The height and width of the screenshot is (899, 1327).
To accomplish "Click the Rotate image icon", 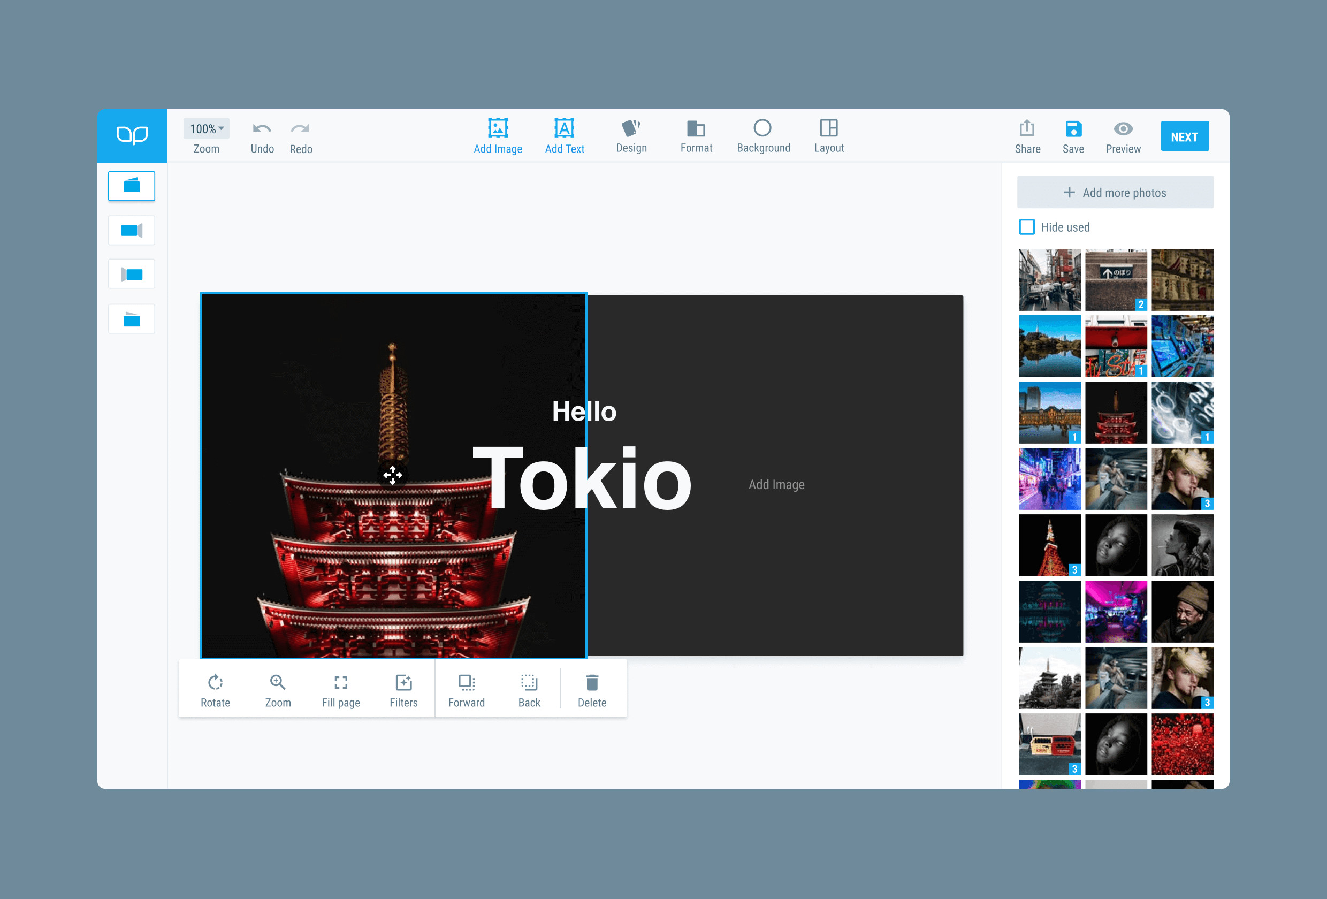I will coord(215,682).
